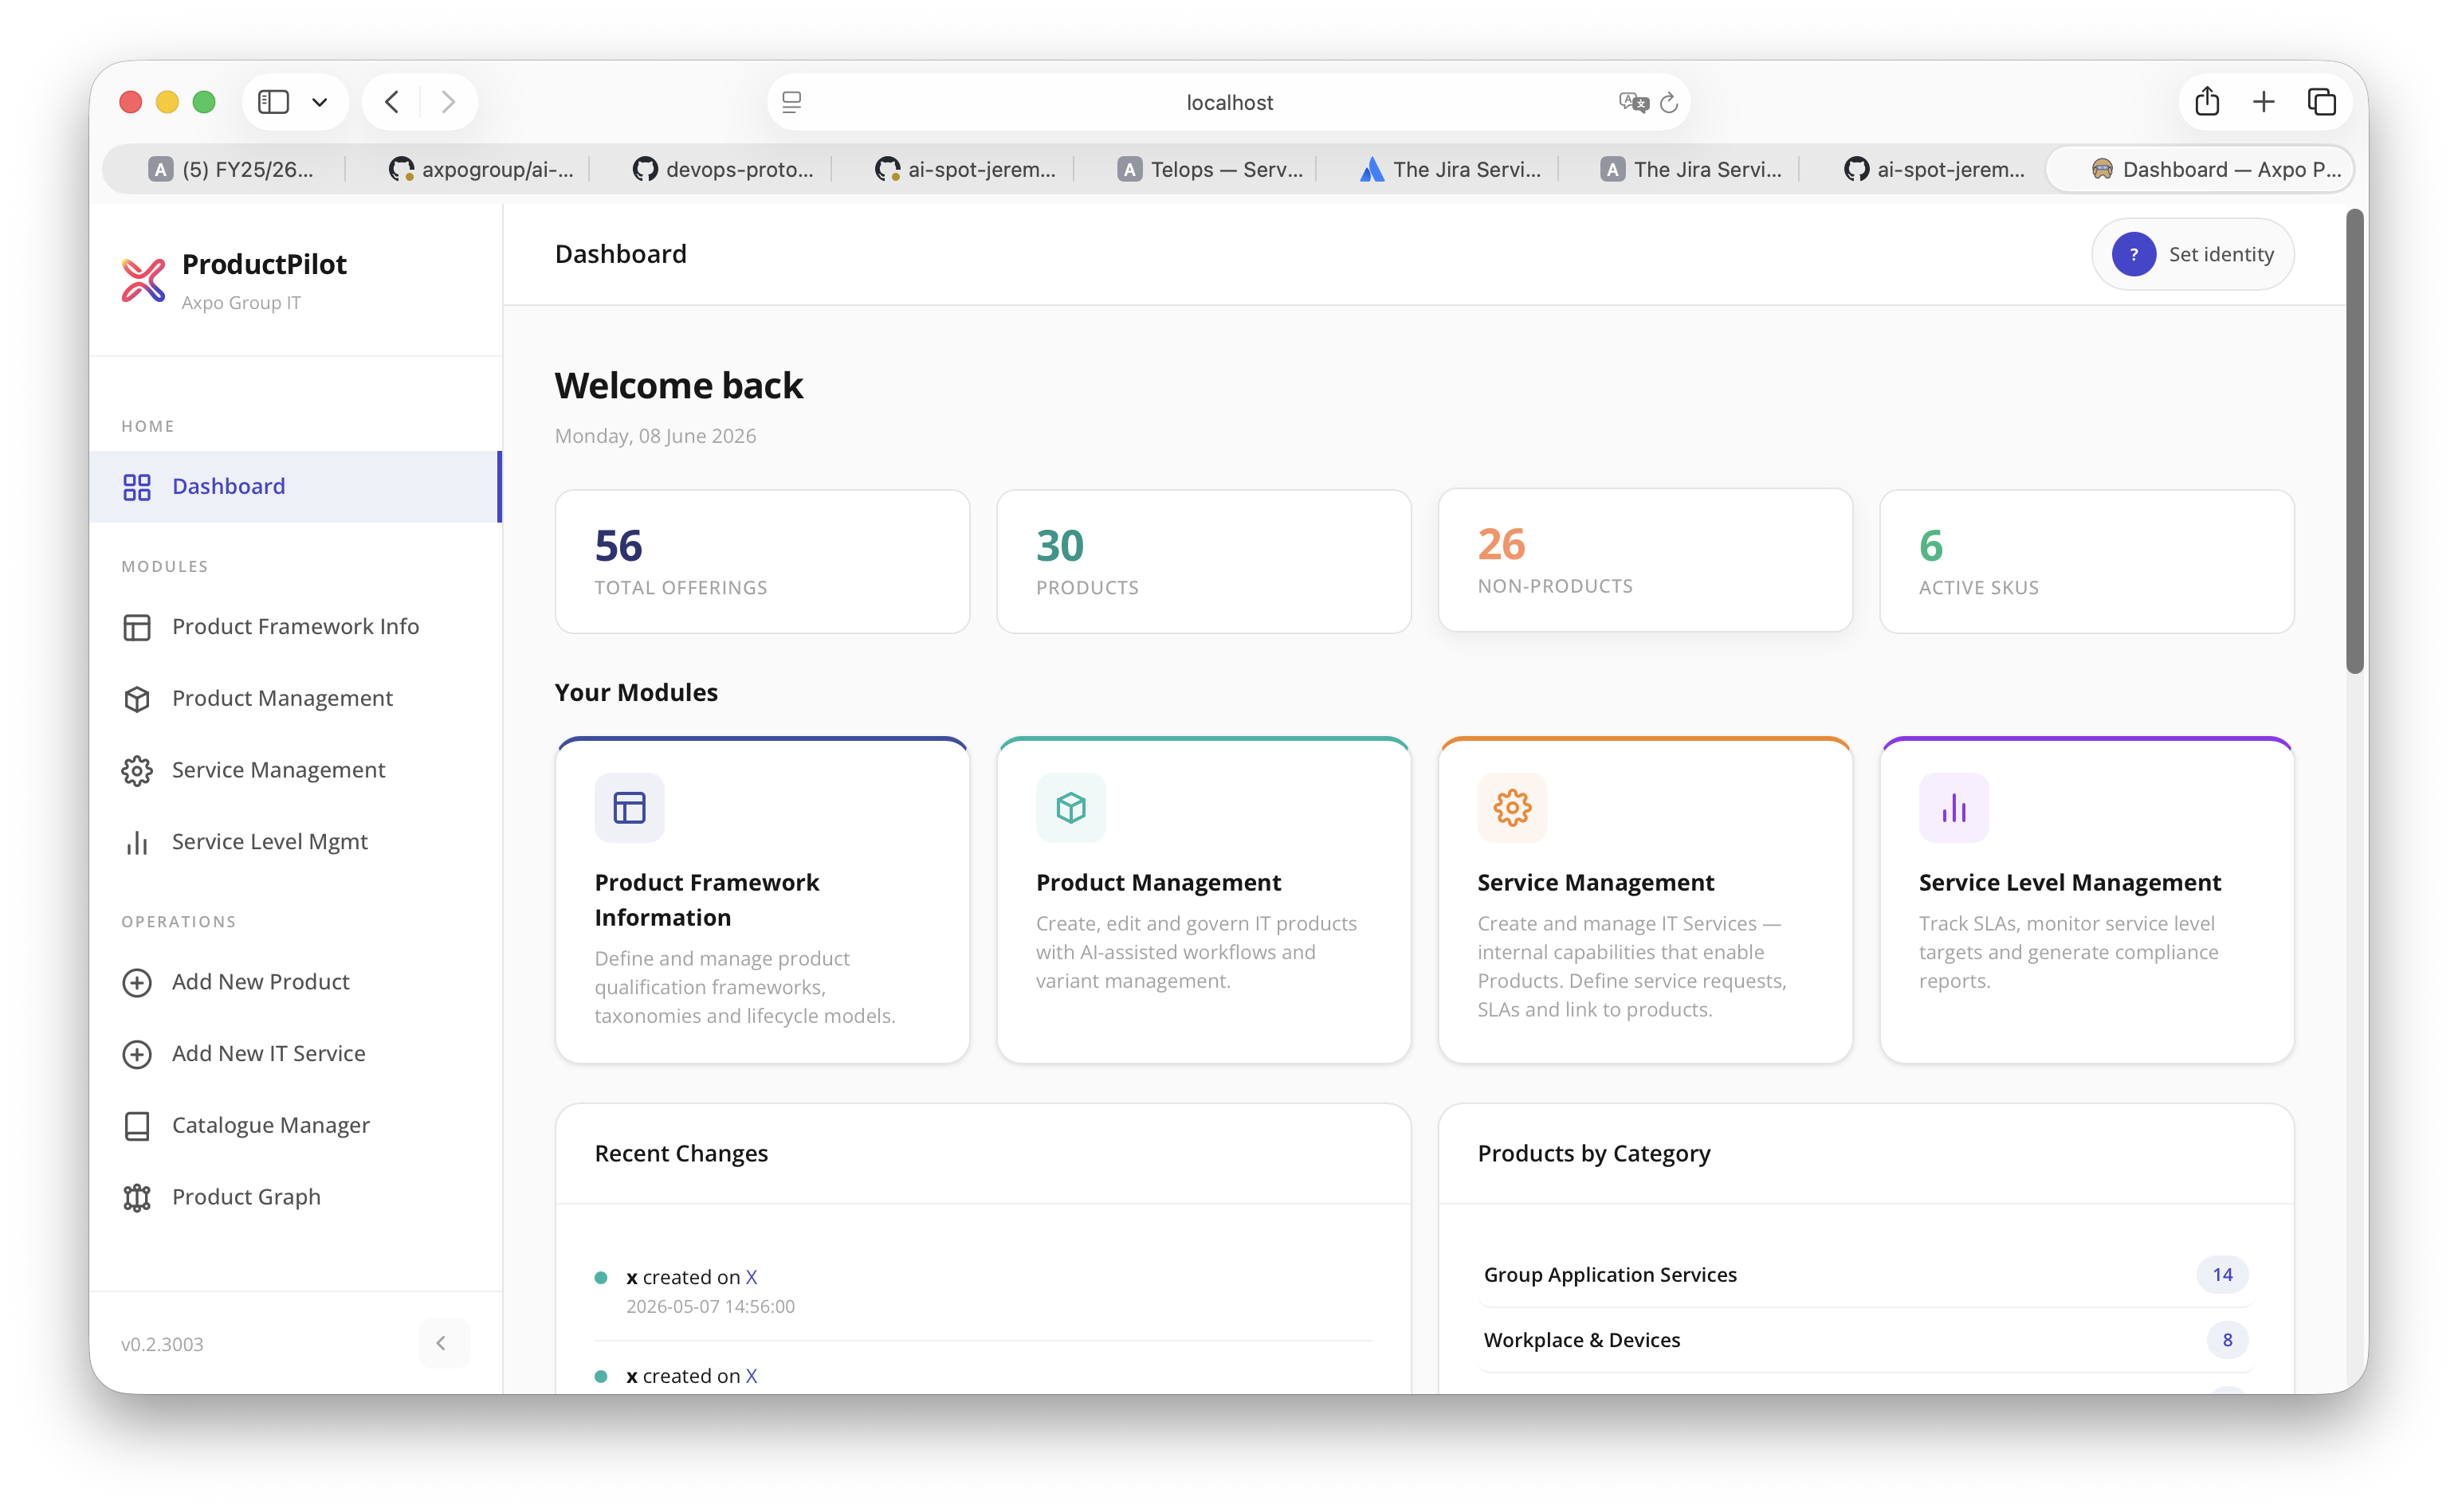Screen dimensions: 2458x1512
Task: Click the Catalogue Manager book icon
Action: point(137,1126)
